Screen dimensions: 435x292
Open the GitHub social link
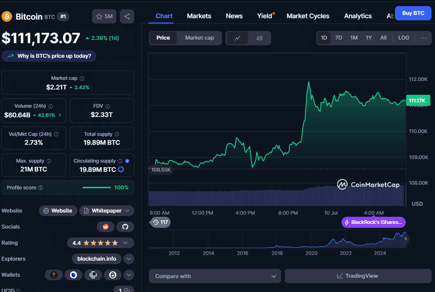(x=125, y=227)
